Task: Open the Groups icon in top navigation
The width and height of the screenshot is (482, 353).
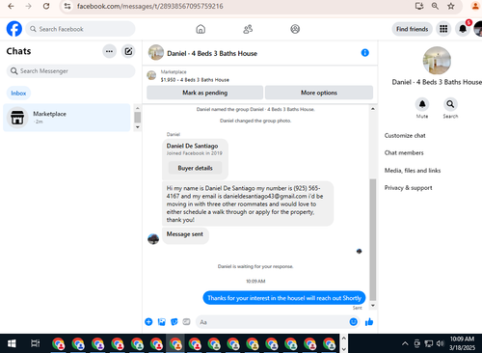Action: tap(295, 29)
